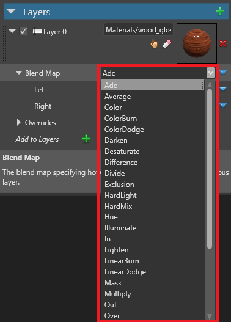Image resolution: width=231 pixels, height=322 pixels.
Task: Select Multiply from the blend mode list
Action: tap(118, 294)
